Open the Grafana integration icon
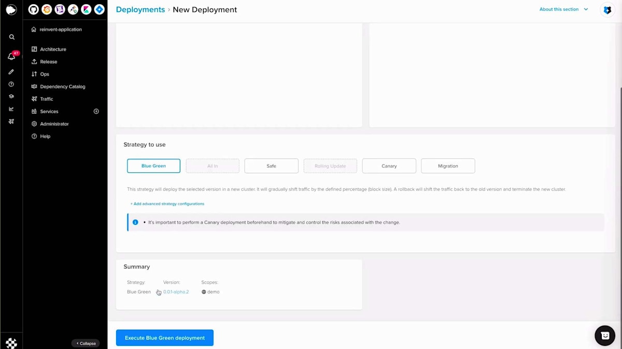Image resolution: width=622 pixels, height=349 pixels. coord(47,9)
